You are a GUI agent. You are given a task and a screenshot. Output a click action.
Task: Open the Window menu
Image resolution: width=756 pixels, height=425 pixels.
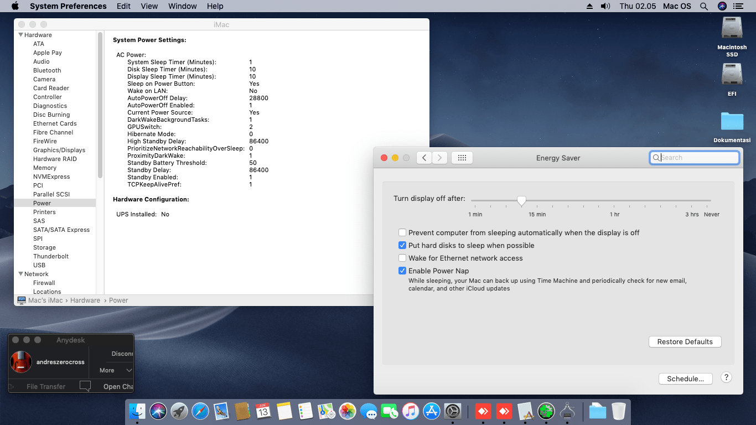click(182, 6)
